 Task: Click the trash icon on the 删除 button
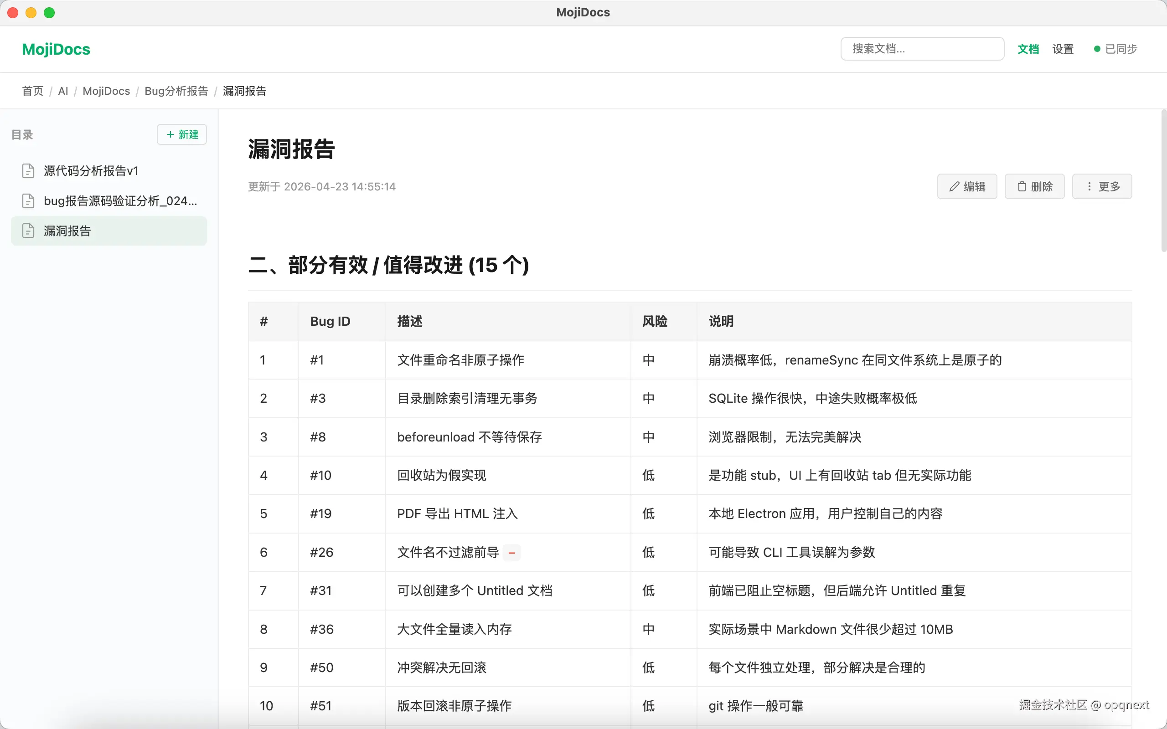tap(1022, 187)
